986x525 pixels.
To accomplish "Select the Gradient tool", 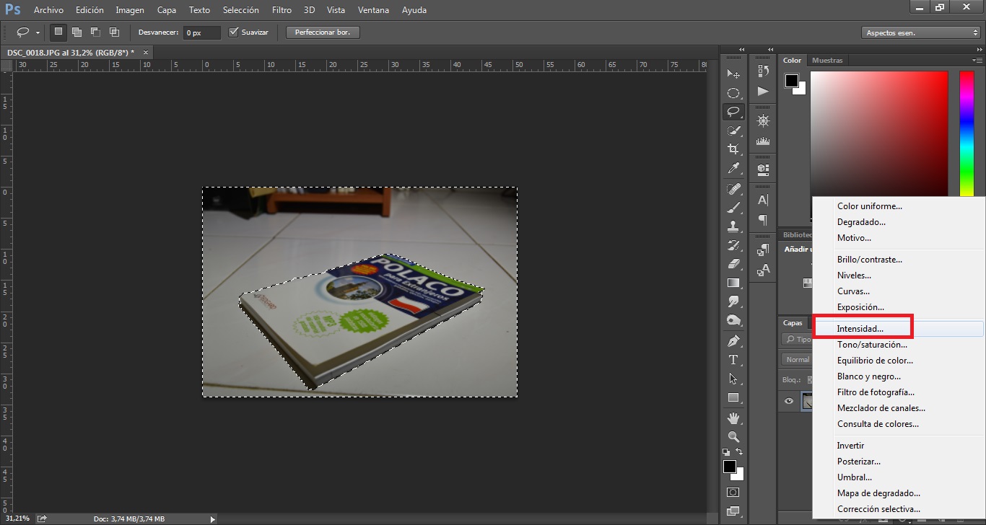I will [733, 283].
